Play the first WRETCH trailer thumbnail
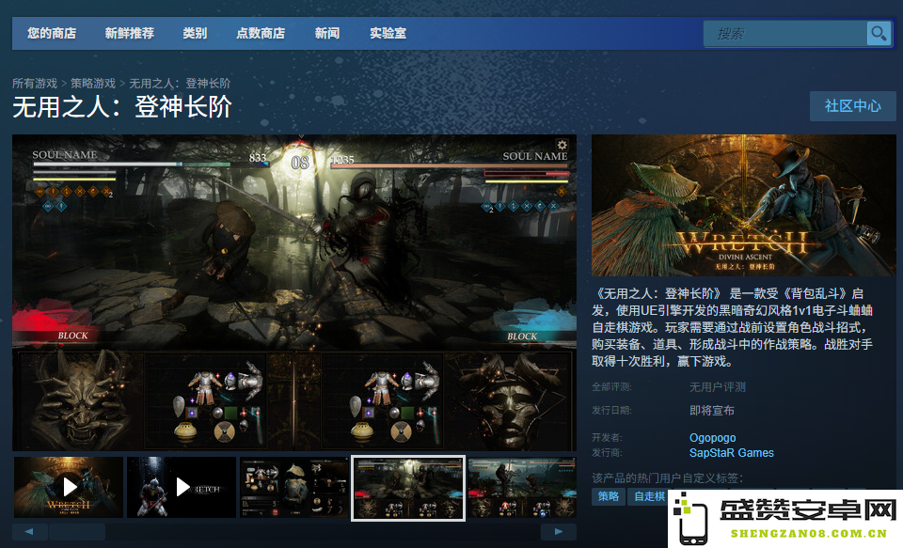 pyautogui.click(x=69, y=488)
